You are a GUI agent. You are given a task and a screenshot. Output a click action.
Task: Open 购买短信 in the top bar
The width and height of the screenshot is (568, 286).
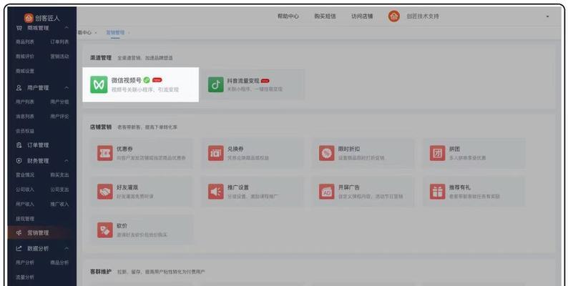point(325,16)
